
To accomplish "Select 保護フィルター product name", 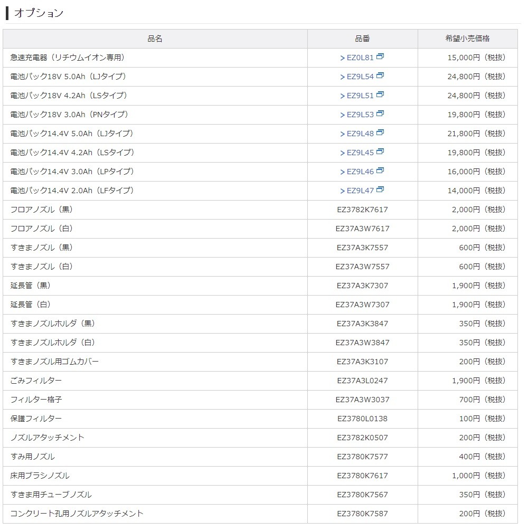I will pos(36,418).
